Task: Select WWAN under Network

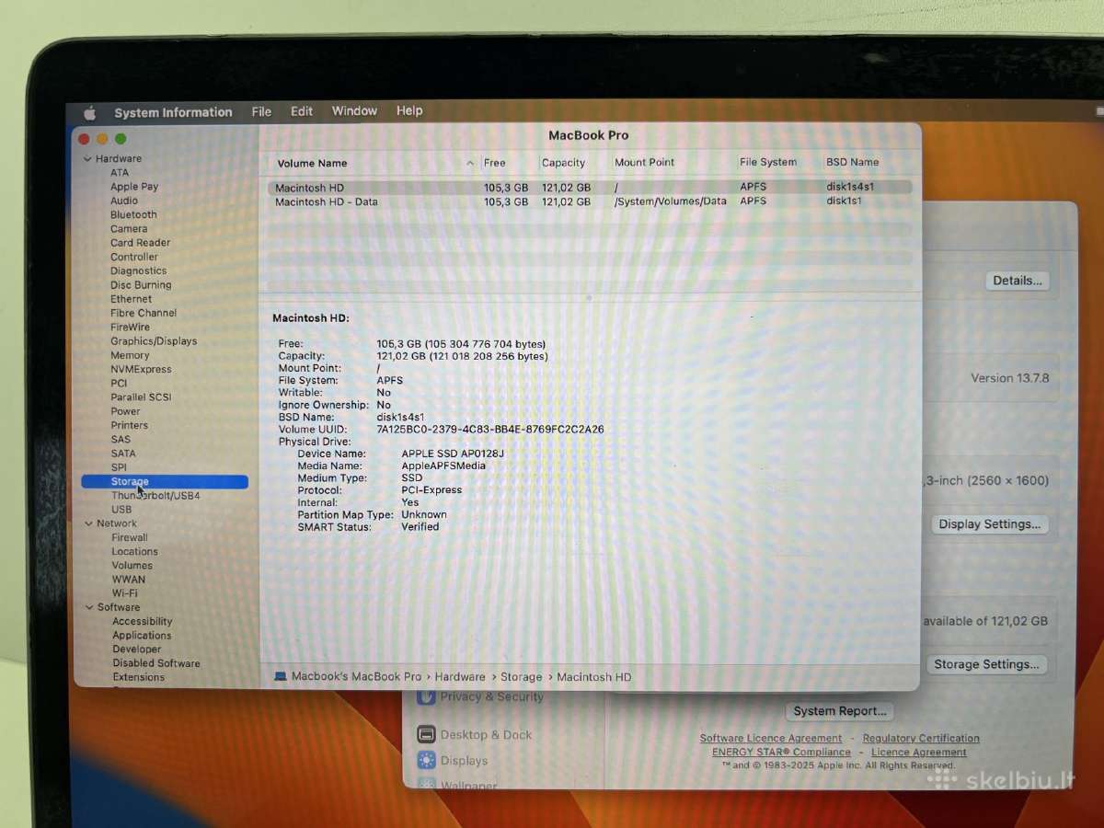Action: 129,580
